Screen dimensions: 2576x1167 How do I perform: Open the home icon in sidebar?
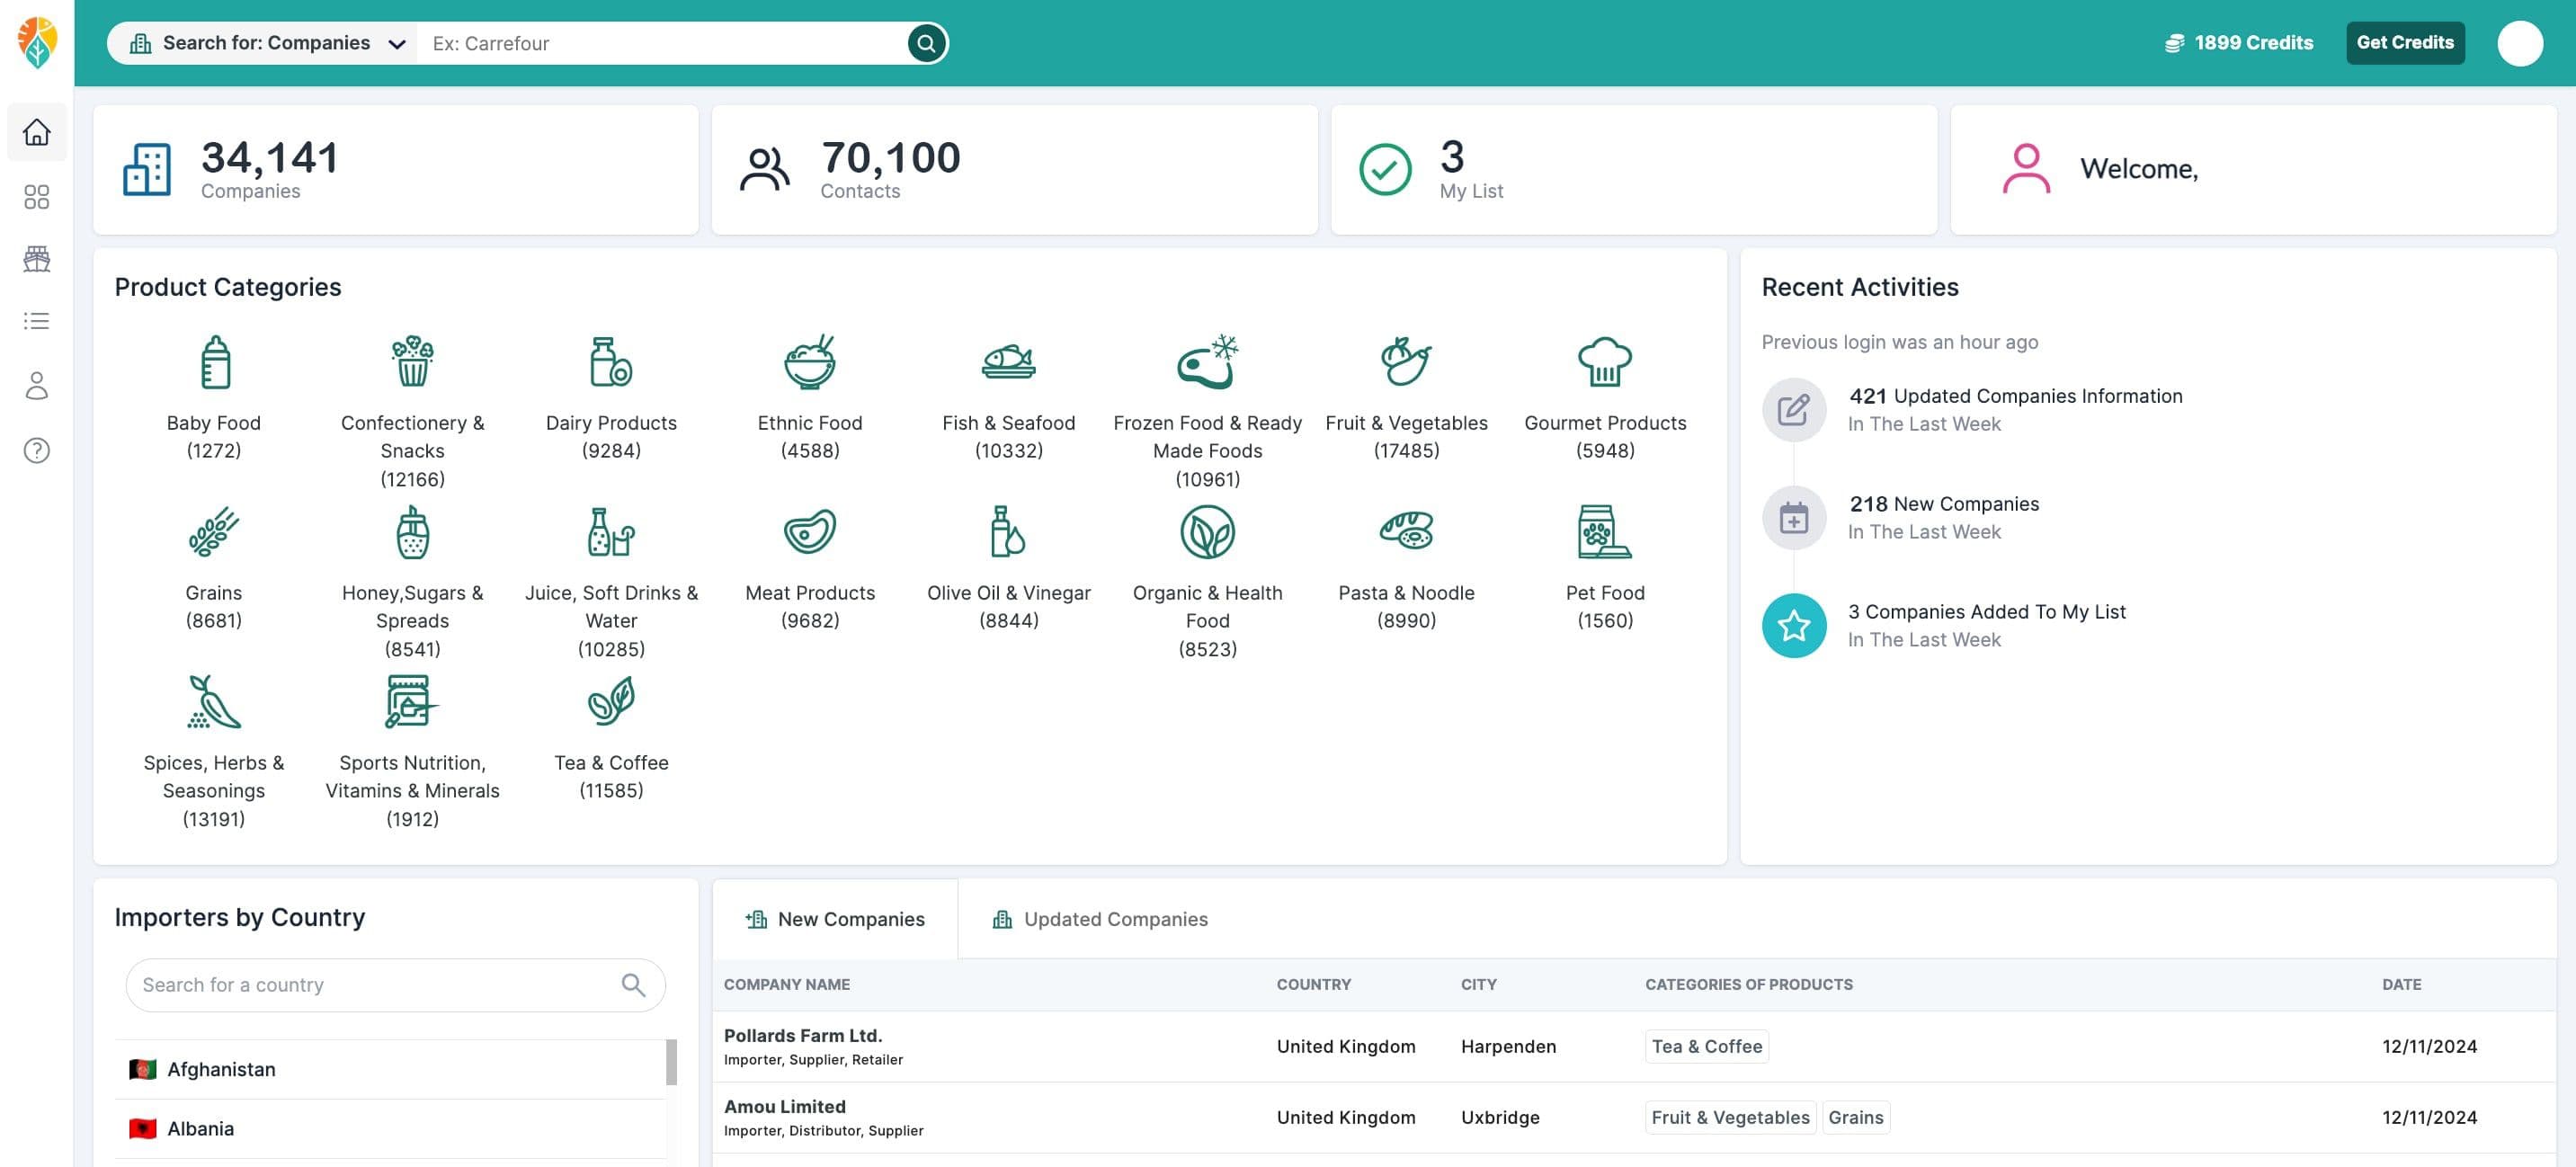37,132
